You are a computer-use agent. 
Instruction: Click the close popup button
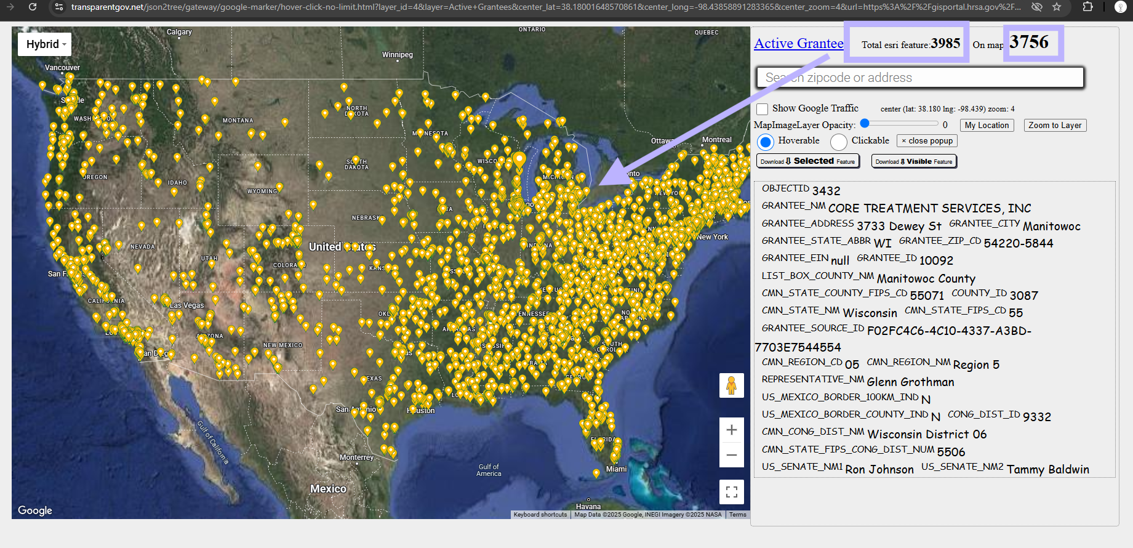927,141
